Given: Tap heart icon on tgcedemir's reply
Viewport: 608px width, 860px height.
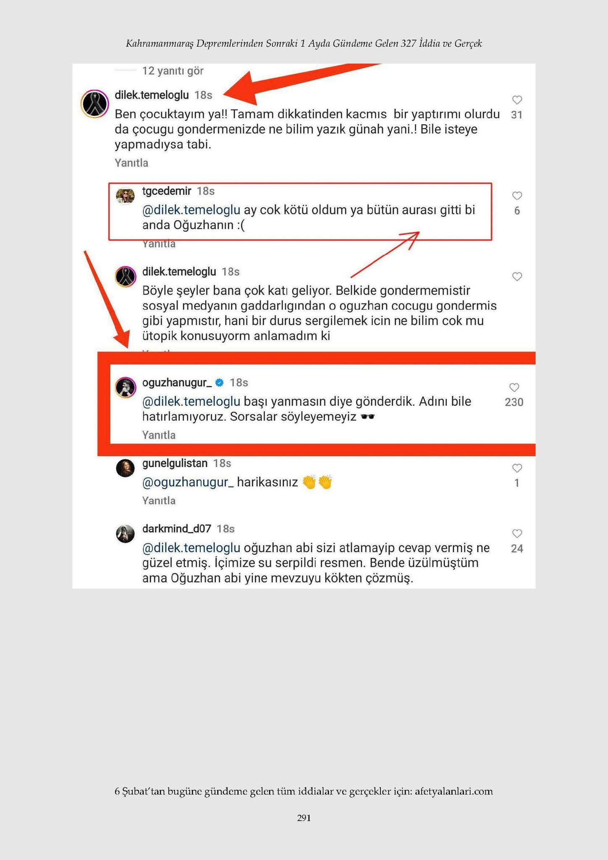Looking at the screenshot, I should click(517, 196).
